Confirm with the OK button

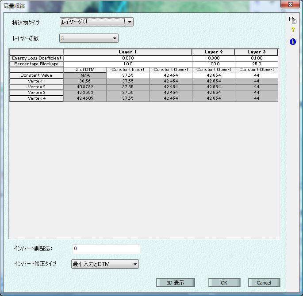pyautogui.click(x=224, y=283)
